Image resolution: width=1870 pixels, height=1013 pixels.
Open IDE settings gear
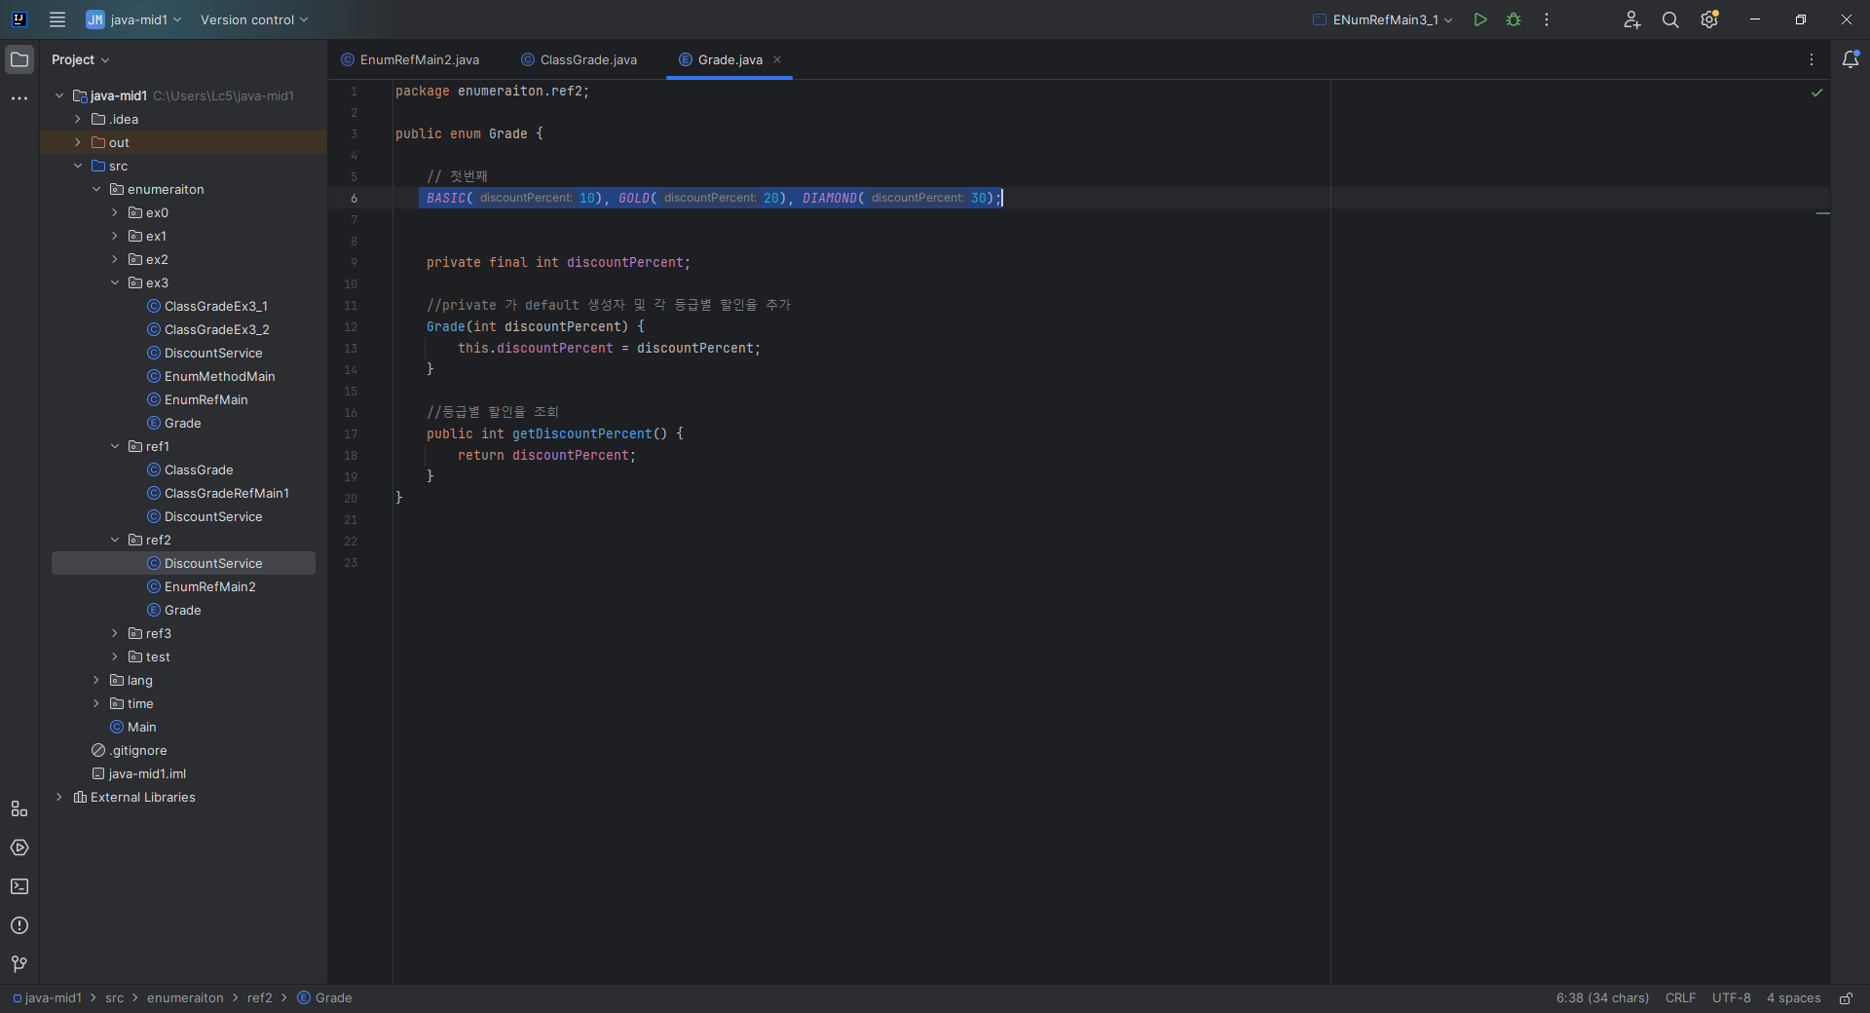(1709, 19)
